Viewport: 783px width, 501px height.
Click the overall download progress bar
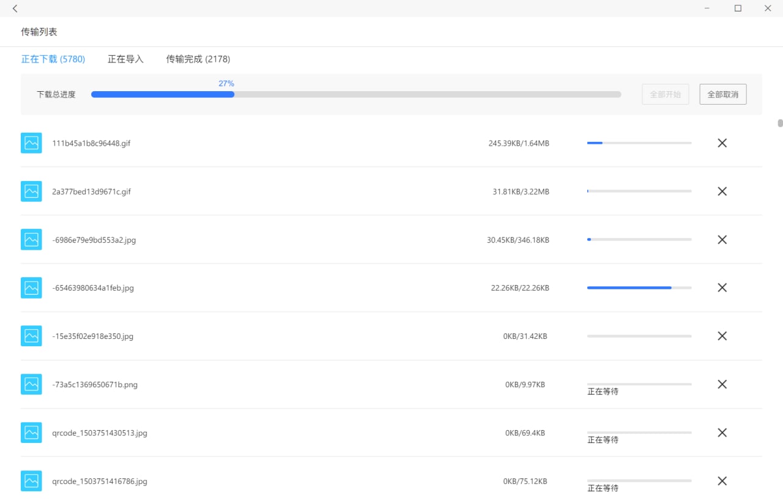tap(355, 95)
